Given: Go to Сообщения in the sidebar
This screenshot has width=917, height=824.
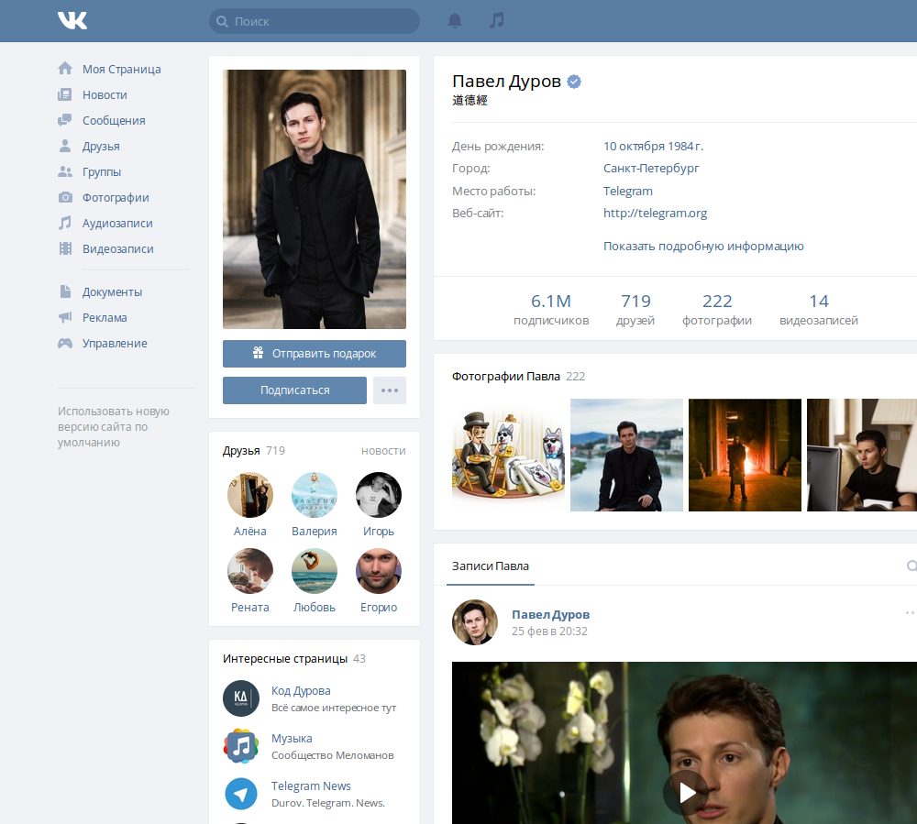Looking at the screenshot, I should tap(114, 120).
